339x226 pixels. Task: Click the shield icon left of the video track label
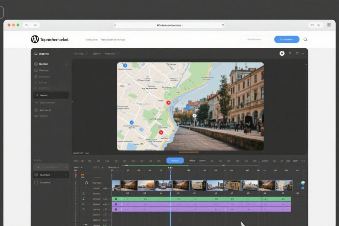(86, 183)
